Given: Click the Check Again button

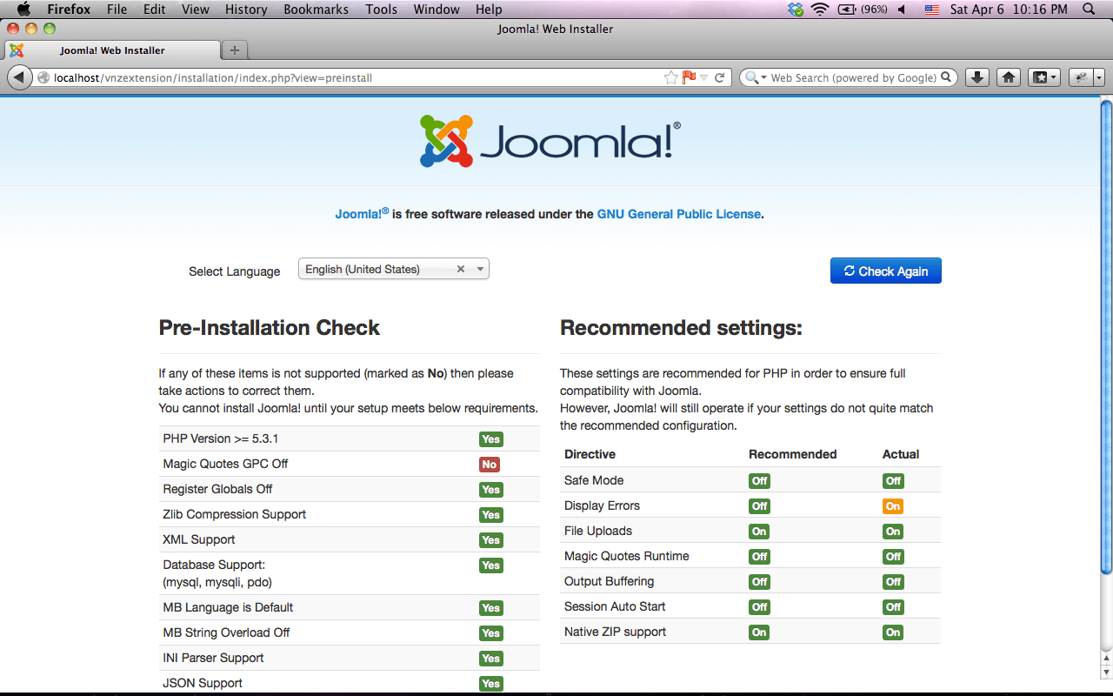Looking at the screenshot, I should point(885,271).
